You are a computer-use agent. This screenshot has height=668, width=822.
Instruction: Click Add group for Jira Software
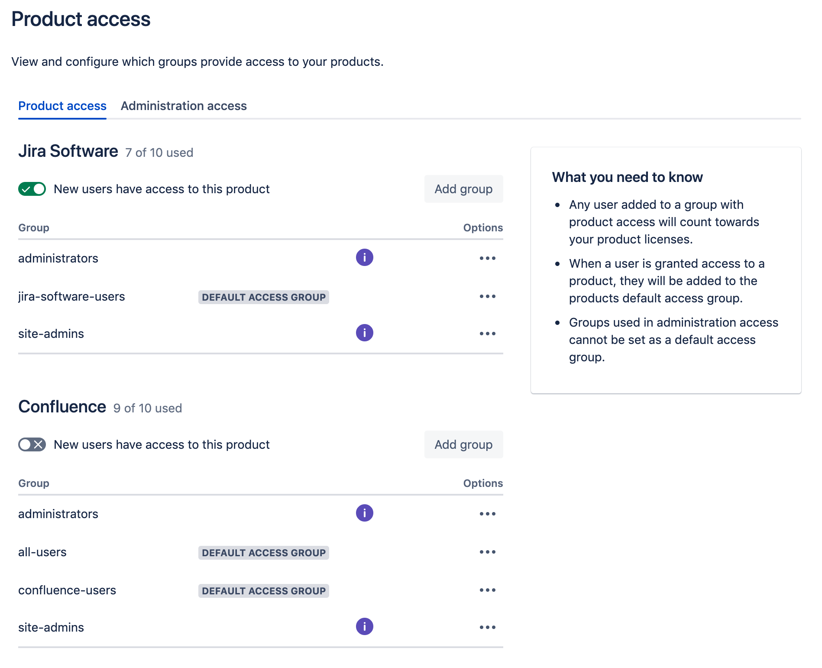[463, 189]
